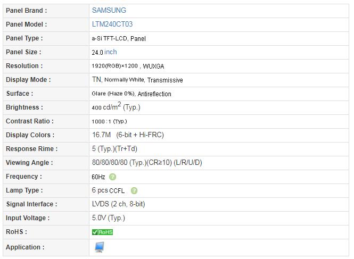
Task: Select the 'Display Mode :' label
Action: tap(28, 80)
